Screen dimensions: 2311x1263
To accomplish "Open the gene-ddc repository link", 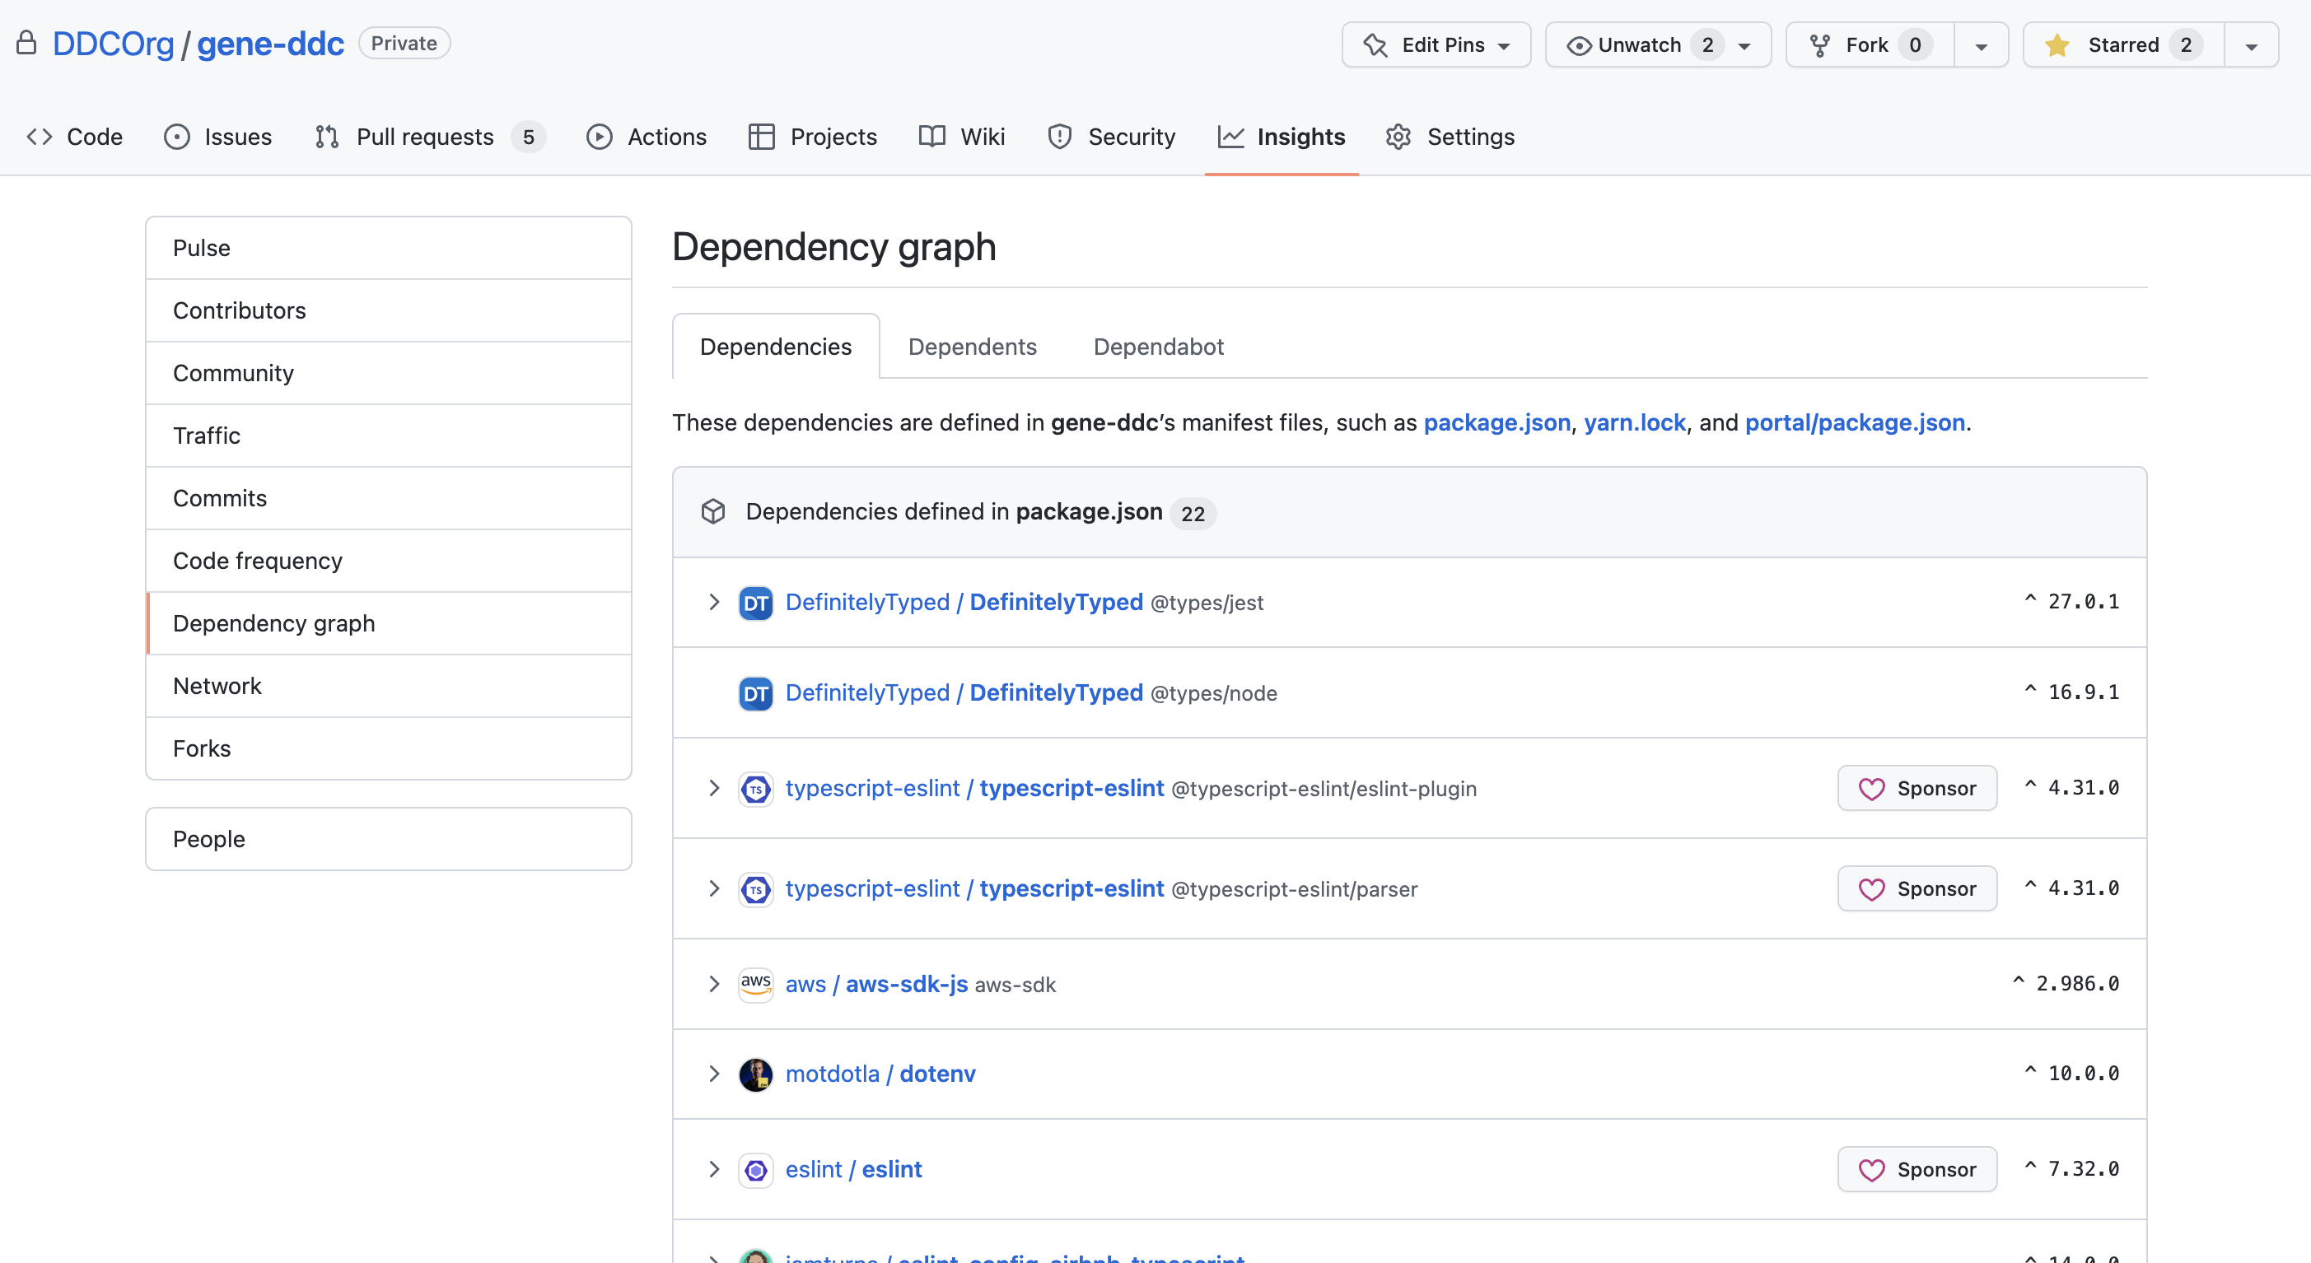I will [x=270, y=43].
